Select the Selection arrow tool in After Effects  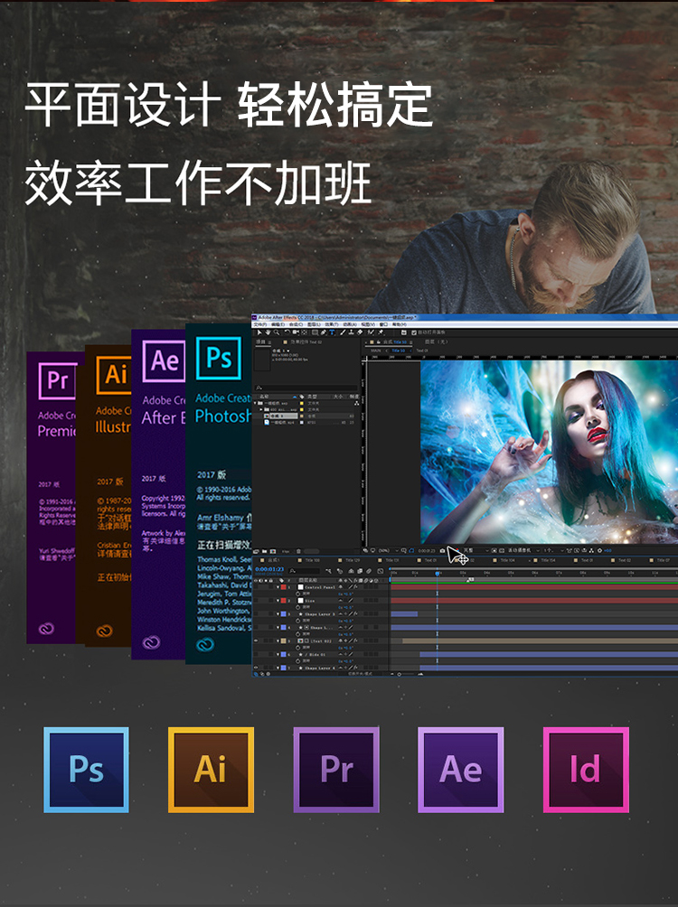click(259, 332)
